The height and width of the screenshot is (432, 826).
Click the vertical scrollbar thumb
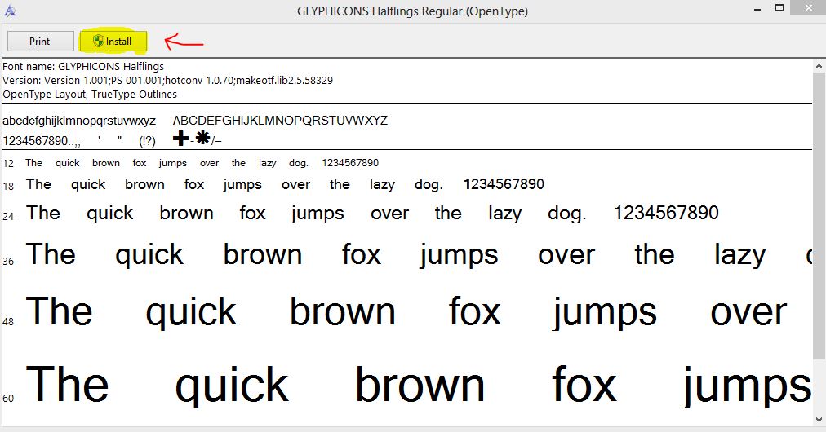coord(819,216)
